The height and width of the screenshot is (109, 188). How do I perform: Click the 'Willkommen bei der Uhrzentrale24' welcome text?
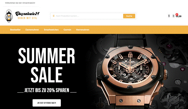(x=20, y=3)
